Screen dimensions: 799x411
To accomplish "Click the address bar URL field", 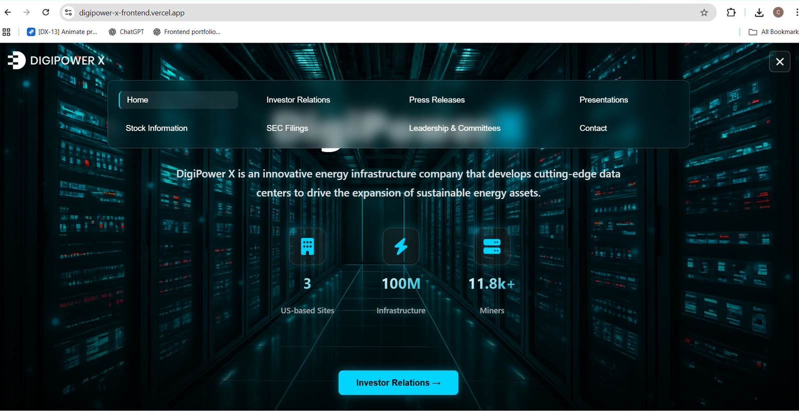I will coord(388,12).
